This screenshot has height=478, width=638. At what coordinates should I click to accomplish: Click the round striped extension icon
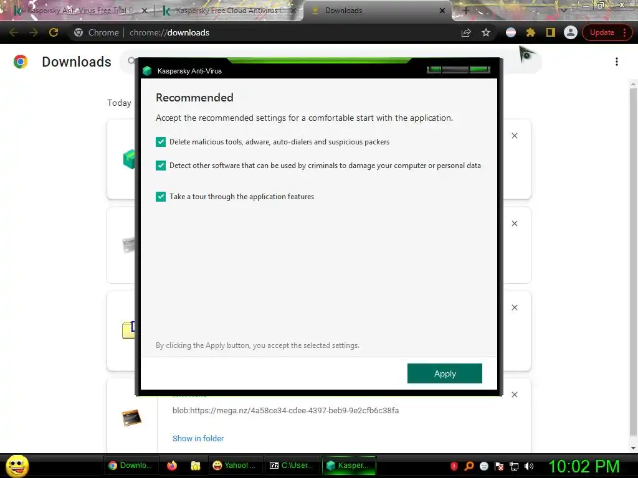pos(511,32)
